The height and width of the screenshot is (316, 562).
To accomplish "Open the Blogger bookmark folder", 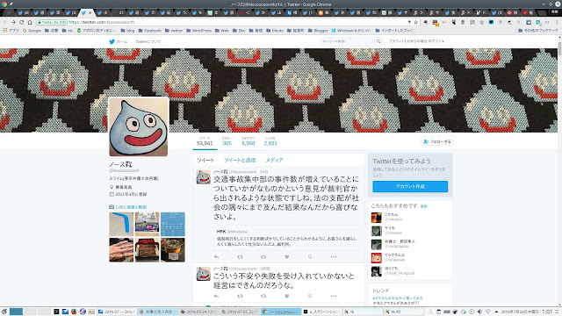I will (x=318, y=31).
